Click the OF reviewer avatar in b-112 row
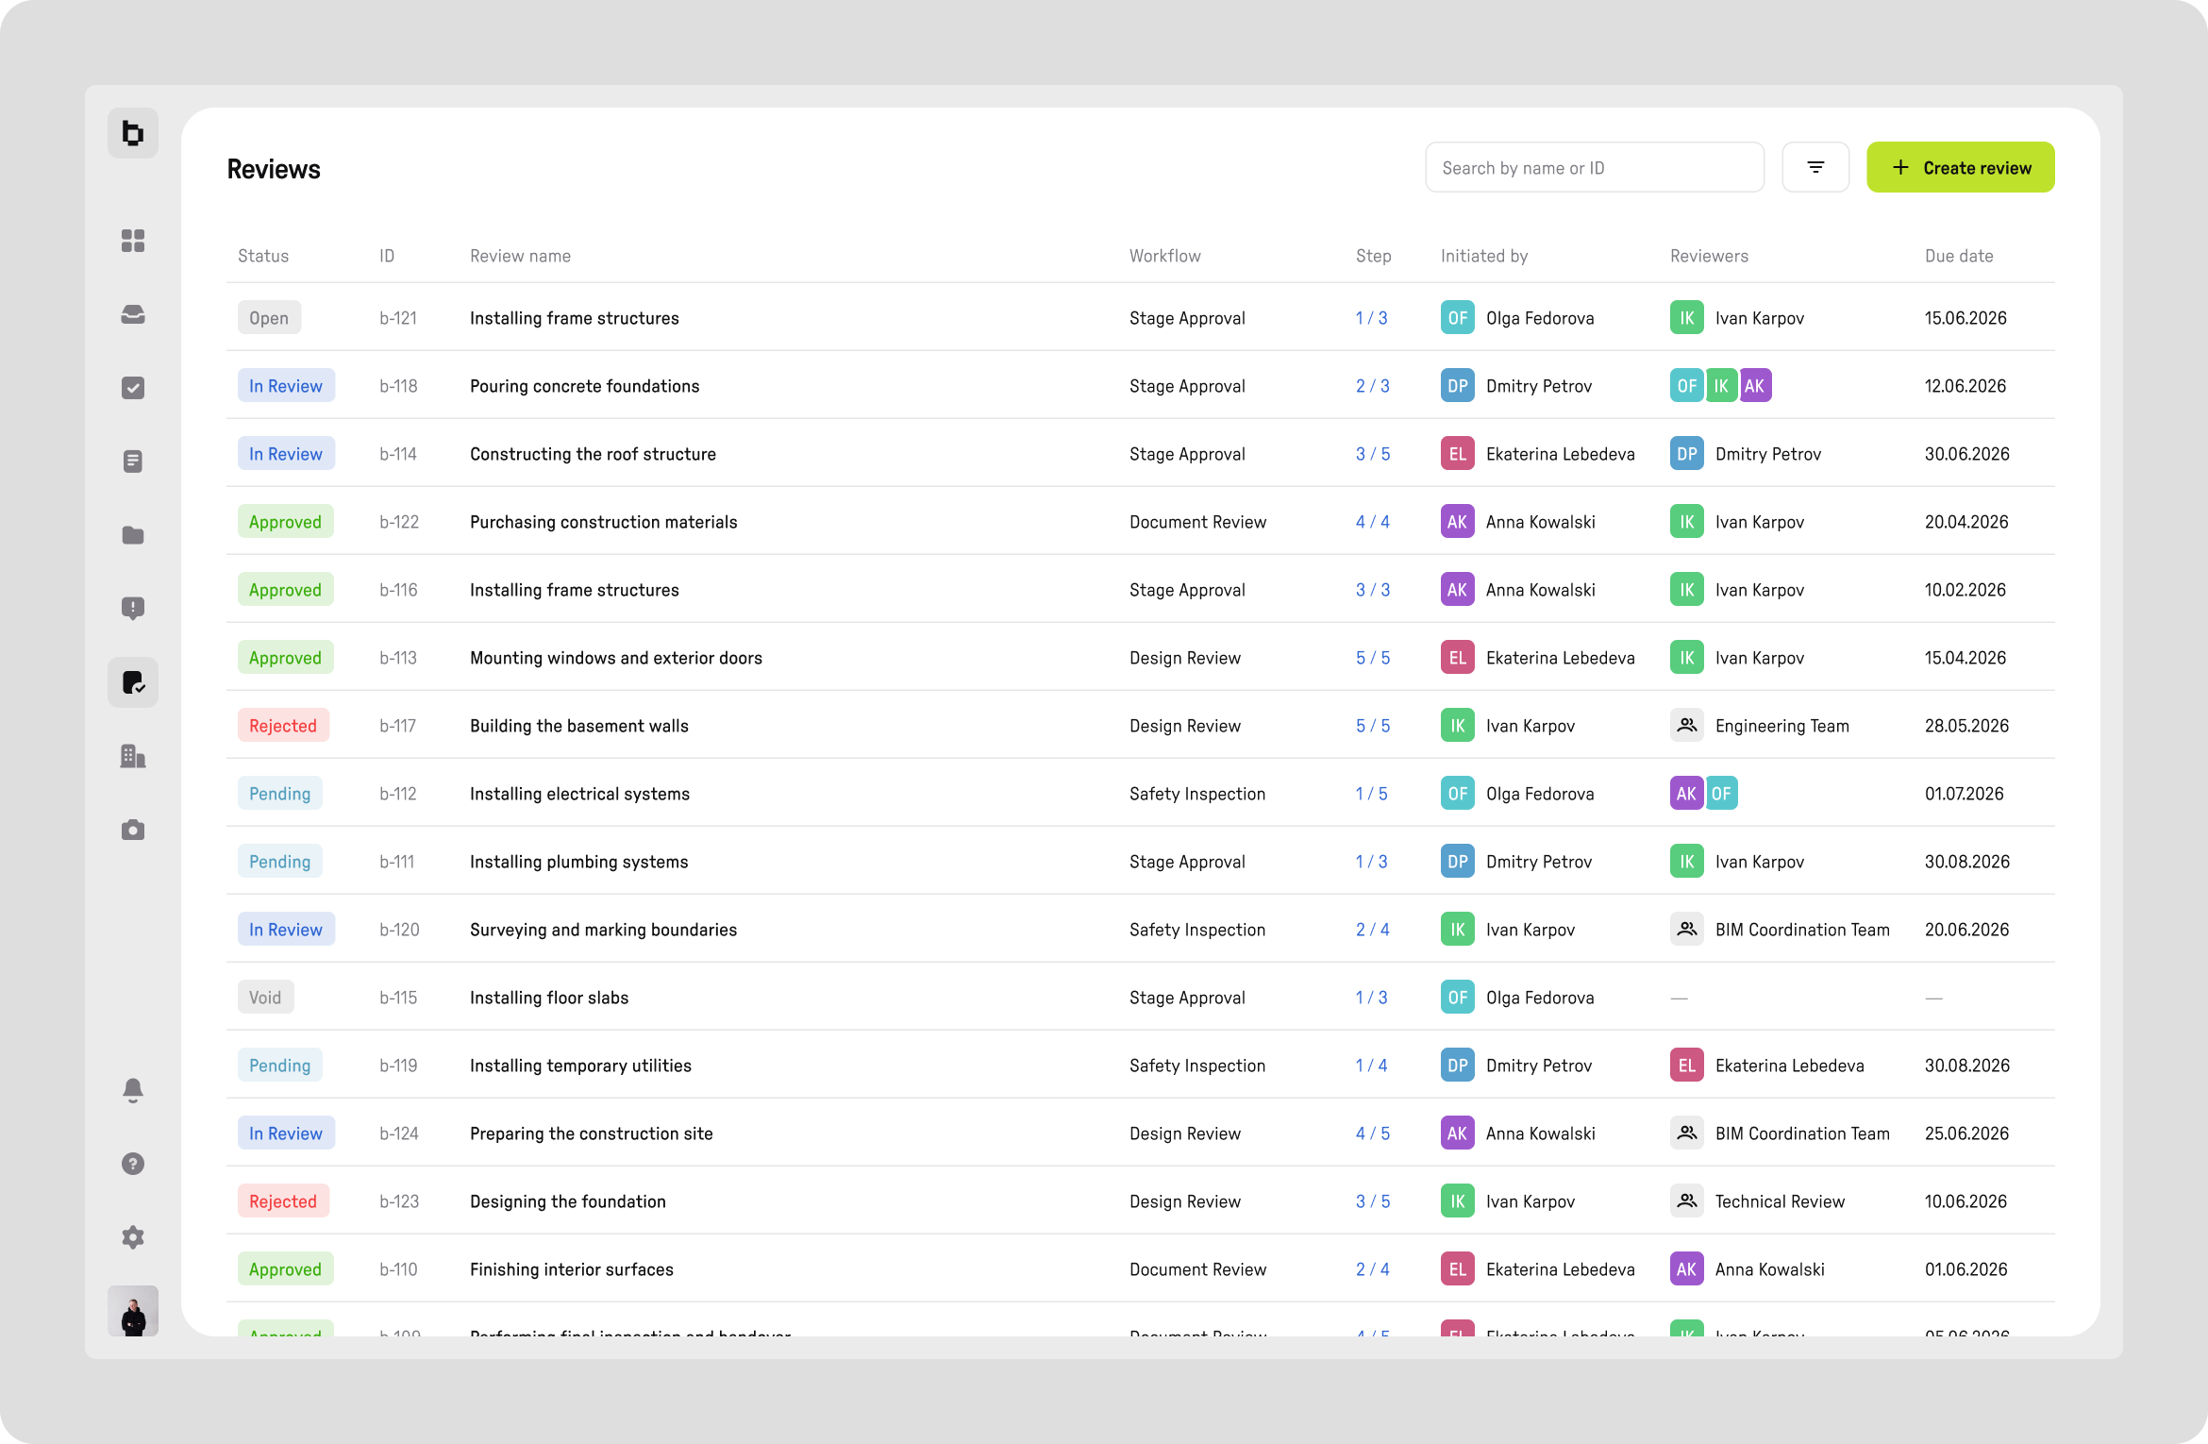 1721,794
